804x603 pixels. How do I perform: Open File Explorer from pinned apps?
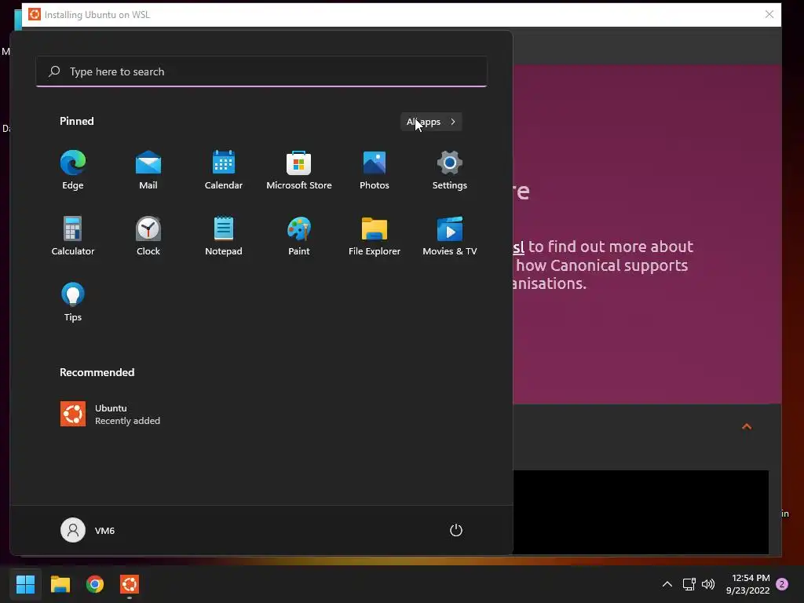click(x=375, y=236)
